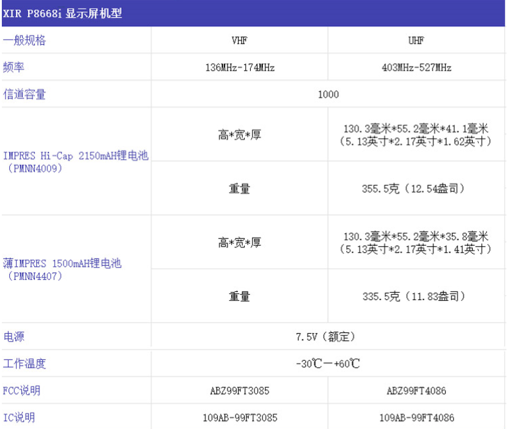This screenshot has height=429, width=507.
Task: Click the '高*宽*厚' cell in the PMNN4407 row
Action: [x=239, y=243]
